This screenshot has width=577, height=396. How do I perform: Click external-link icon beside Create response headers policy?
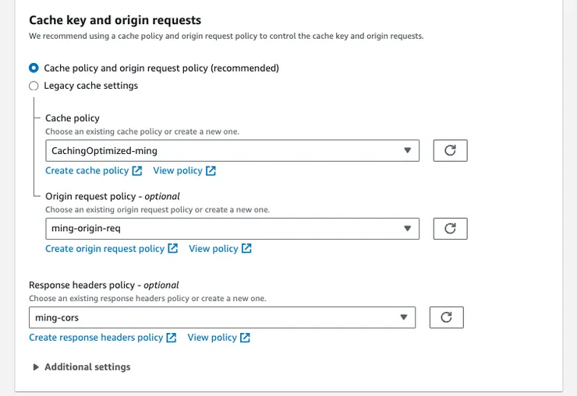pos(172,337)
